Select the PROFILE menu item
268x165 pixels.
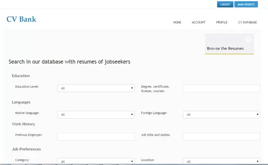tap(222, 22)
